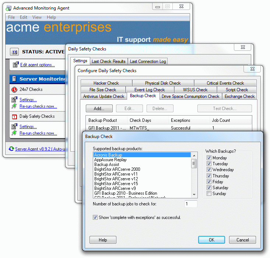The height and width of the screenshot is (258, 270).
Task: Uncheck Monday in Which Backups
Action: [209, 158]
